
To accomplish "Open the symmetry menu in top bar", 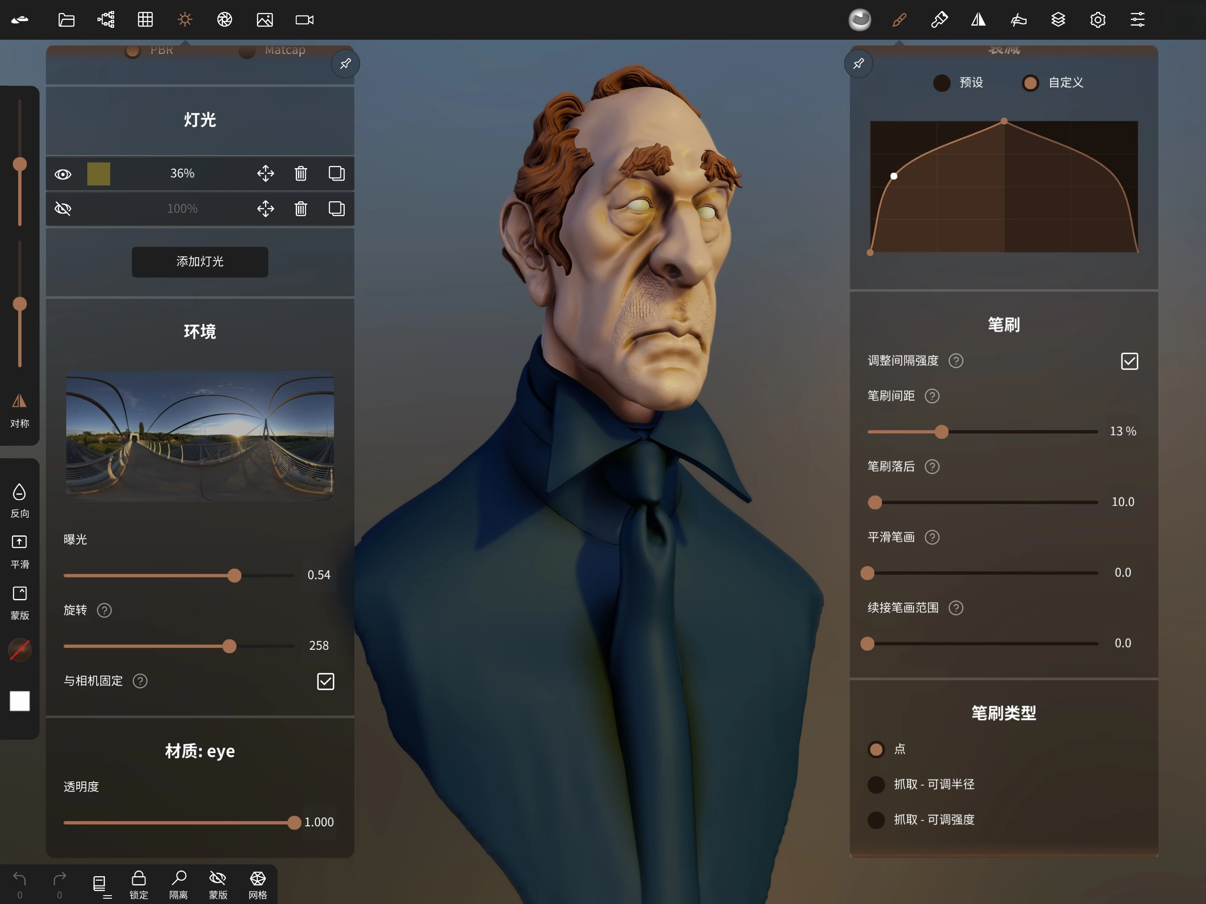I will click(x=979, y=20).
